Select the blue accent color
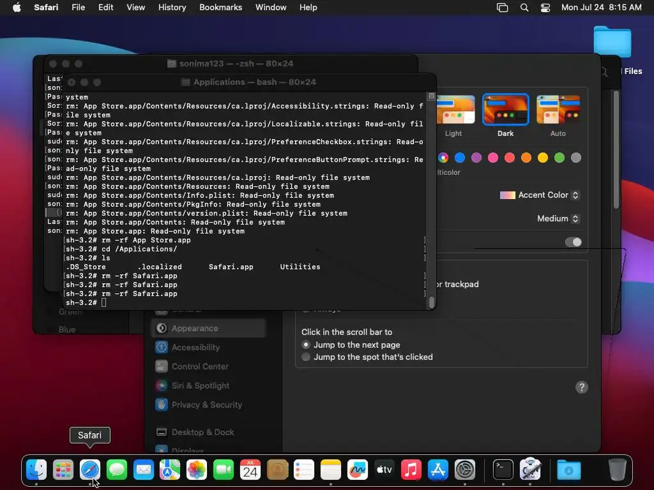 point(460,158)
